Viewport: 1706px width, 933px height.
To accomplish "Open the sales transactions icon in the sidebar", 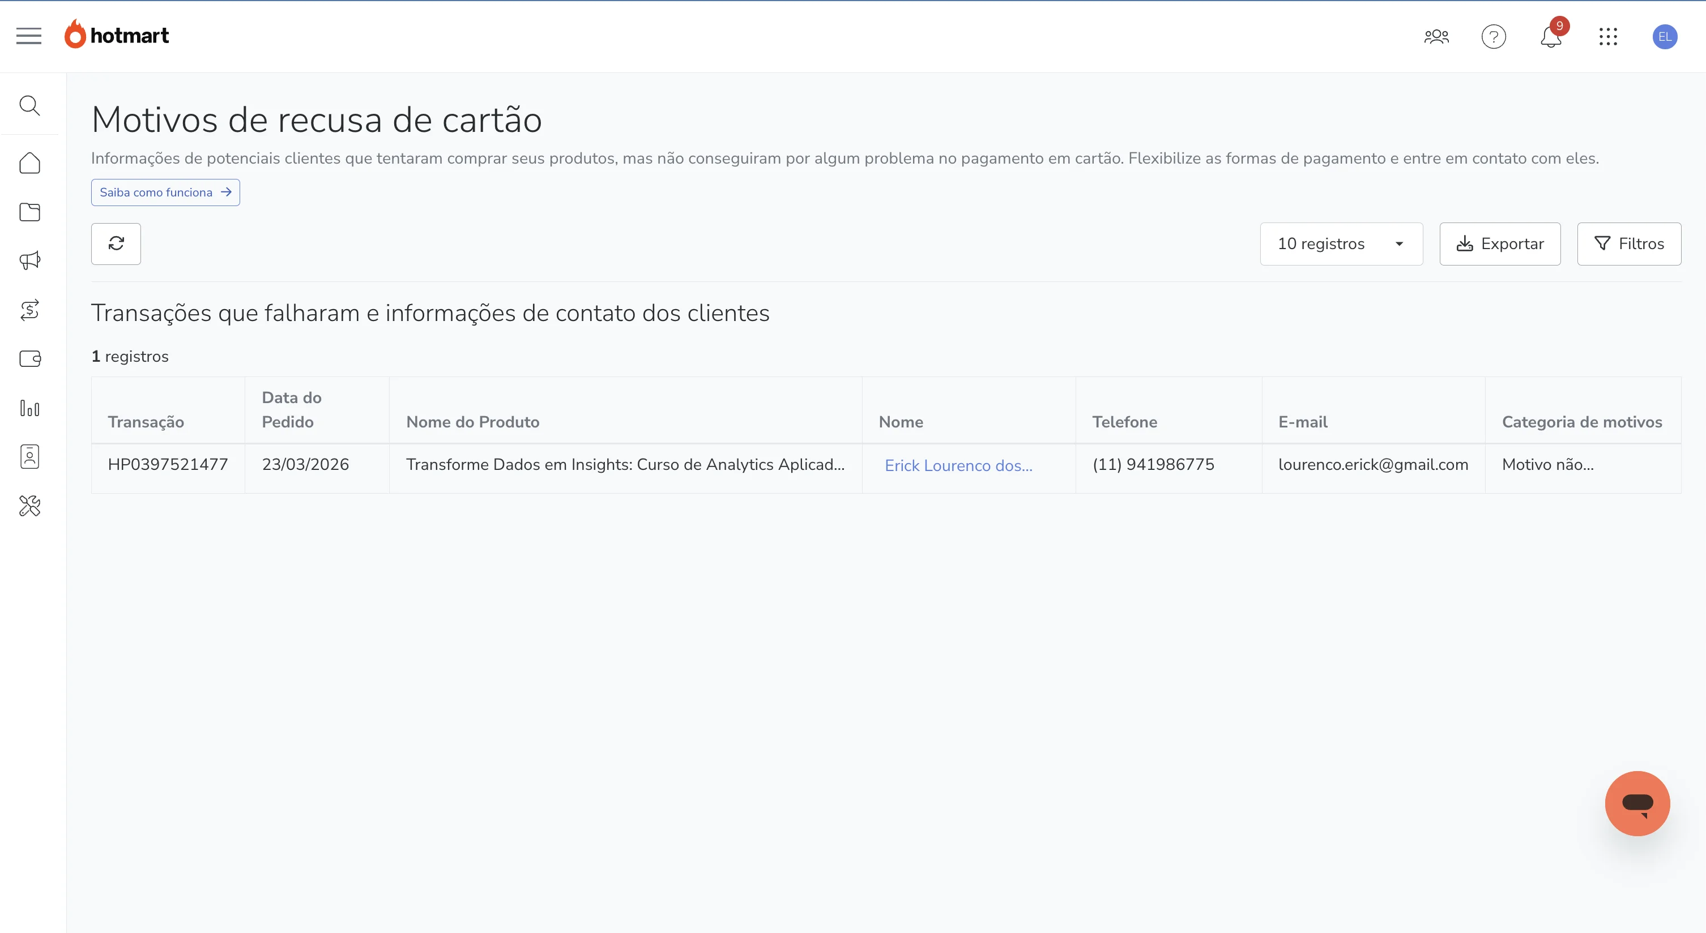I will (30, 310).
